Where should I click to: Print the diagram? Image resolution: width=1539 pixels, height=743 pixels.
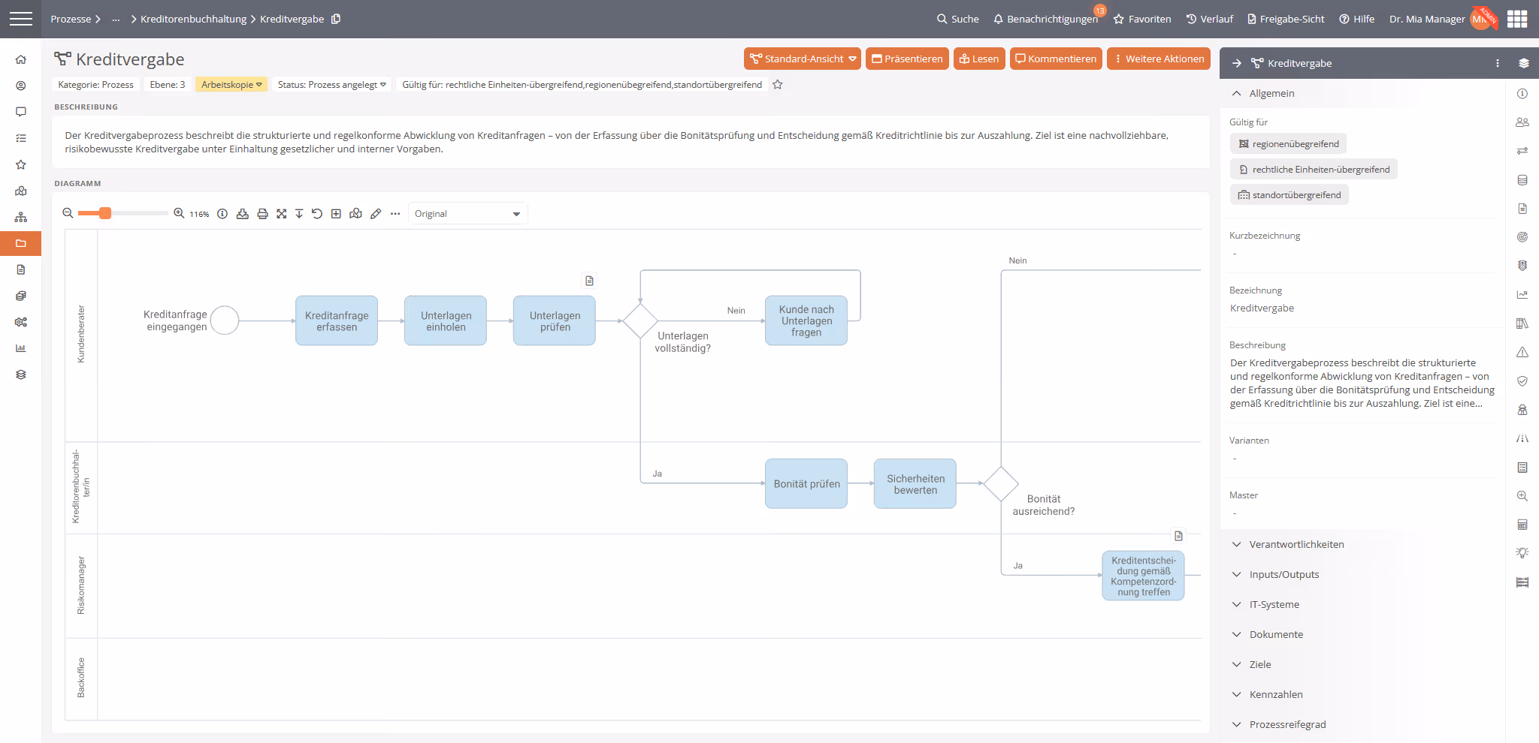262,214
